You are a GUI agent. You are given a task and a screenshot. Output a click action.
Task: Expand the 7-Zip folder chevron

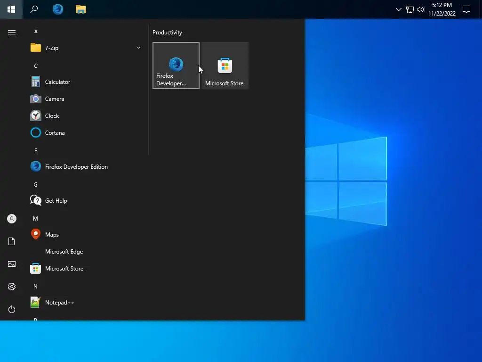click(138, 48)
